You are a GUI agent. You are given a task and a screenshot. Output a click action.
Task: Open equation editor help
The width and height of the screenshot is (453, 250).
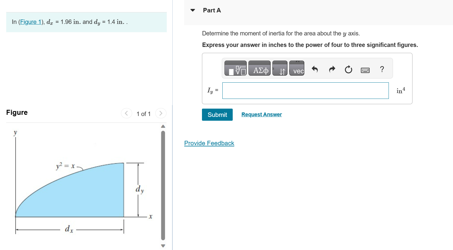click(x=382, y=70)
